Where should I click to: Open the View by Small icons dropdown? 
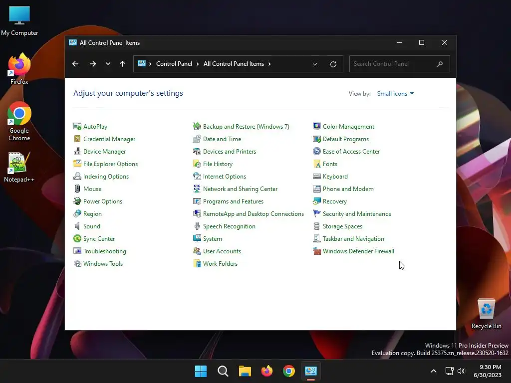[x=395, y=94]
